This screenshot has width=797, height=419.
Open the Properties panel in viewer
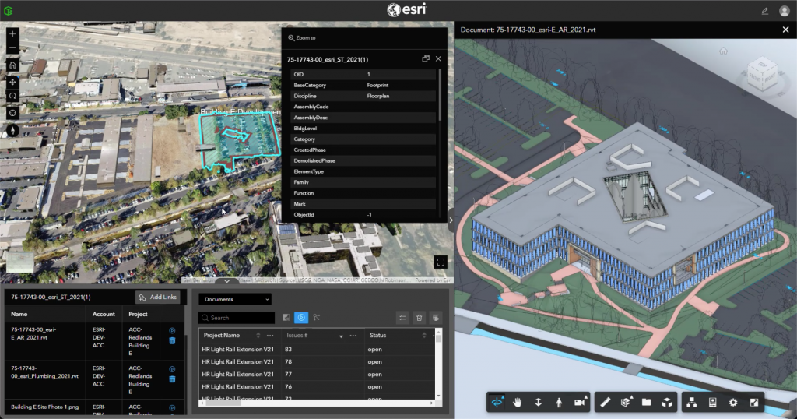pyautogui.click(x=713, y=402)
